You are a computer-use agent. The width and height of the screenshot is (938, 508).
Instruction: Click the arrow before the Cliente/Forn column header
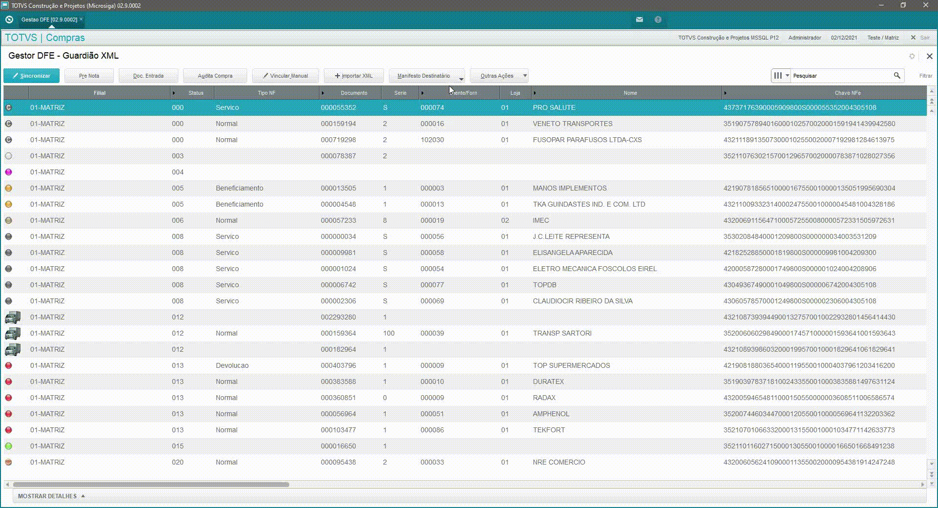(423, 93)
